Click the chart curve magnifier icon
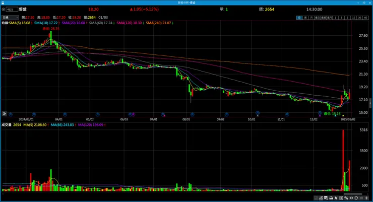 [x=321, y=198]
